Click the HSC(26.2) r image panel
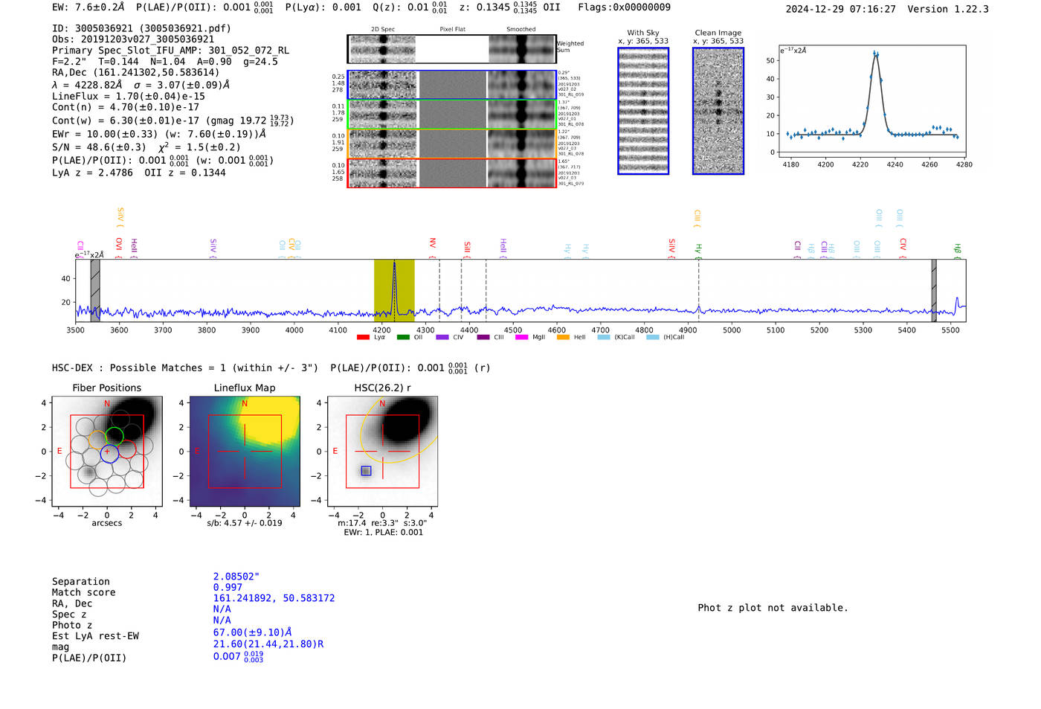The height and width of the screenshot is (709, 1041). coord(382,451)
